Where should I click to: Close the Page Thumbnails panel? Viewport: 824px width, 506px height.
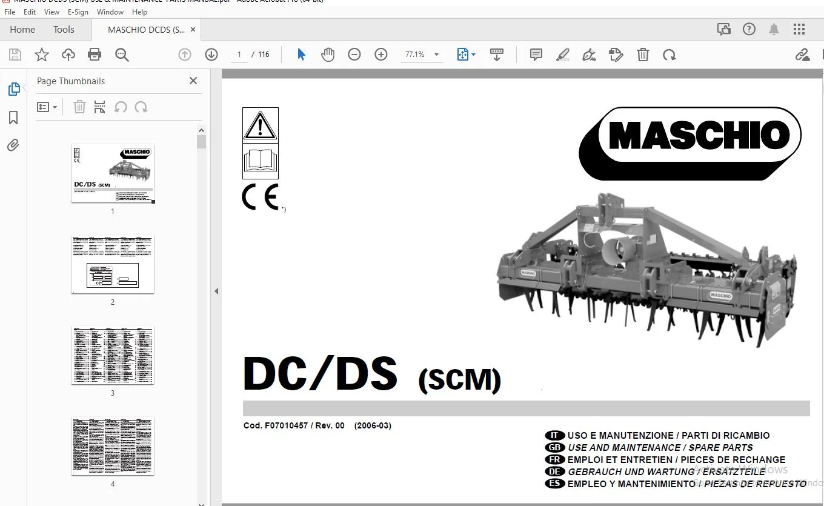[193, 81]
